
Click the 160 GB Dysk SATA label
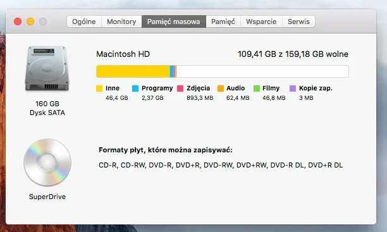47,108
